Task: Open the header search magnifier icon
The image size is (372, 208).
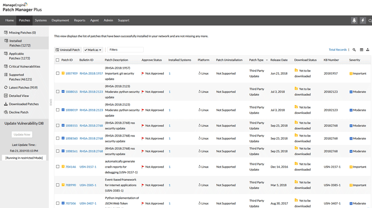Action: coord(370,21)
